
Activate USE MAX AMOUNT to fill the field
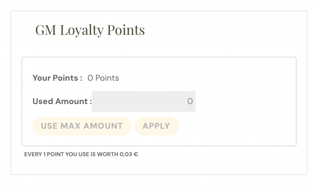pos(81,126)
